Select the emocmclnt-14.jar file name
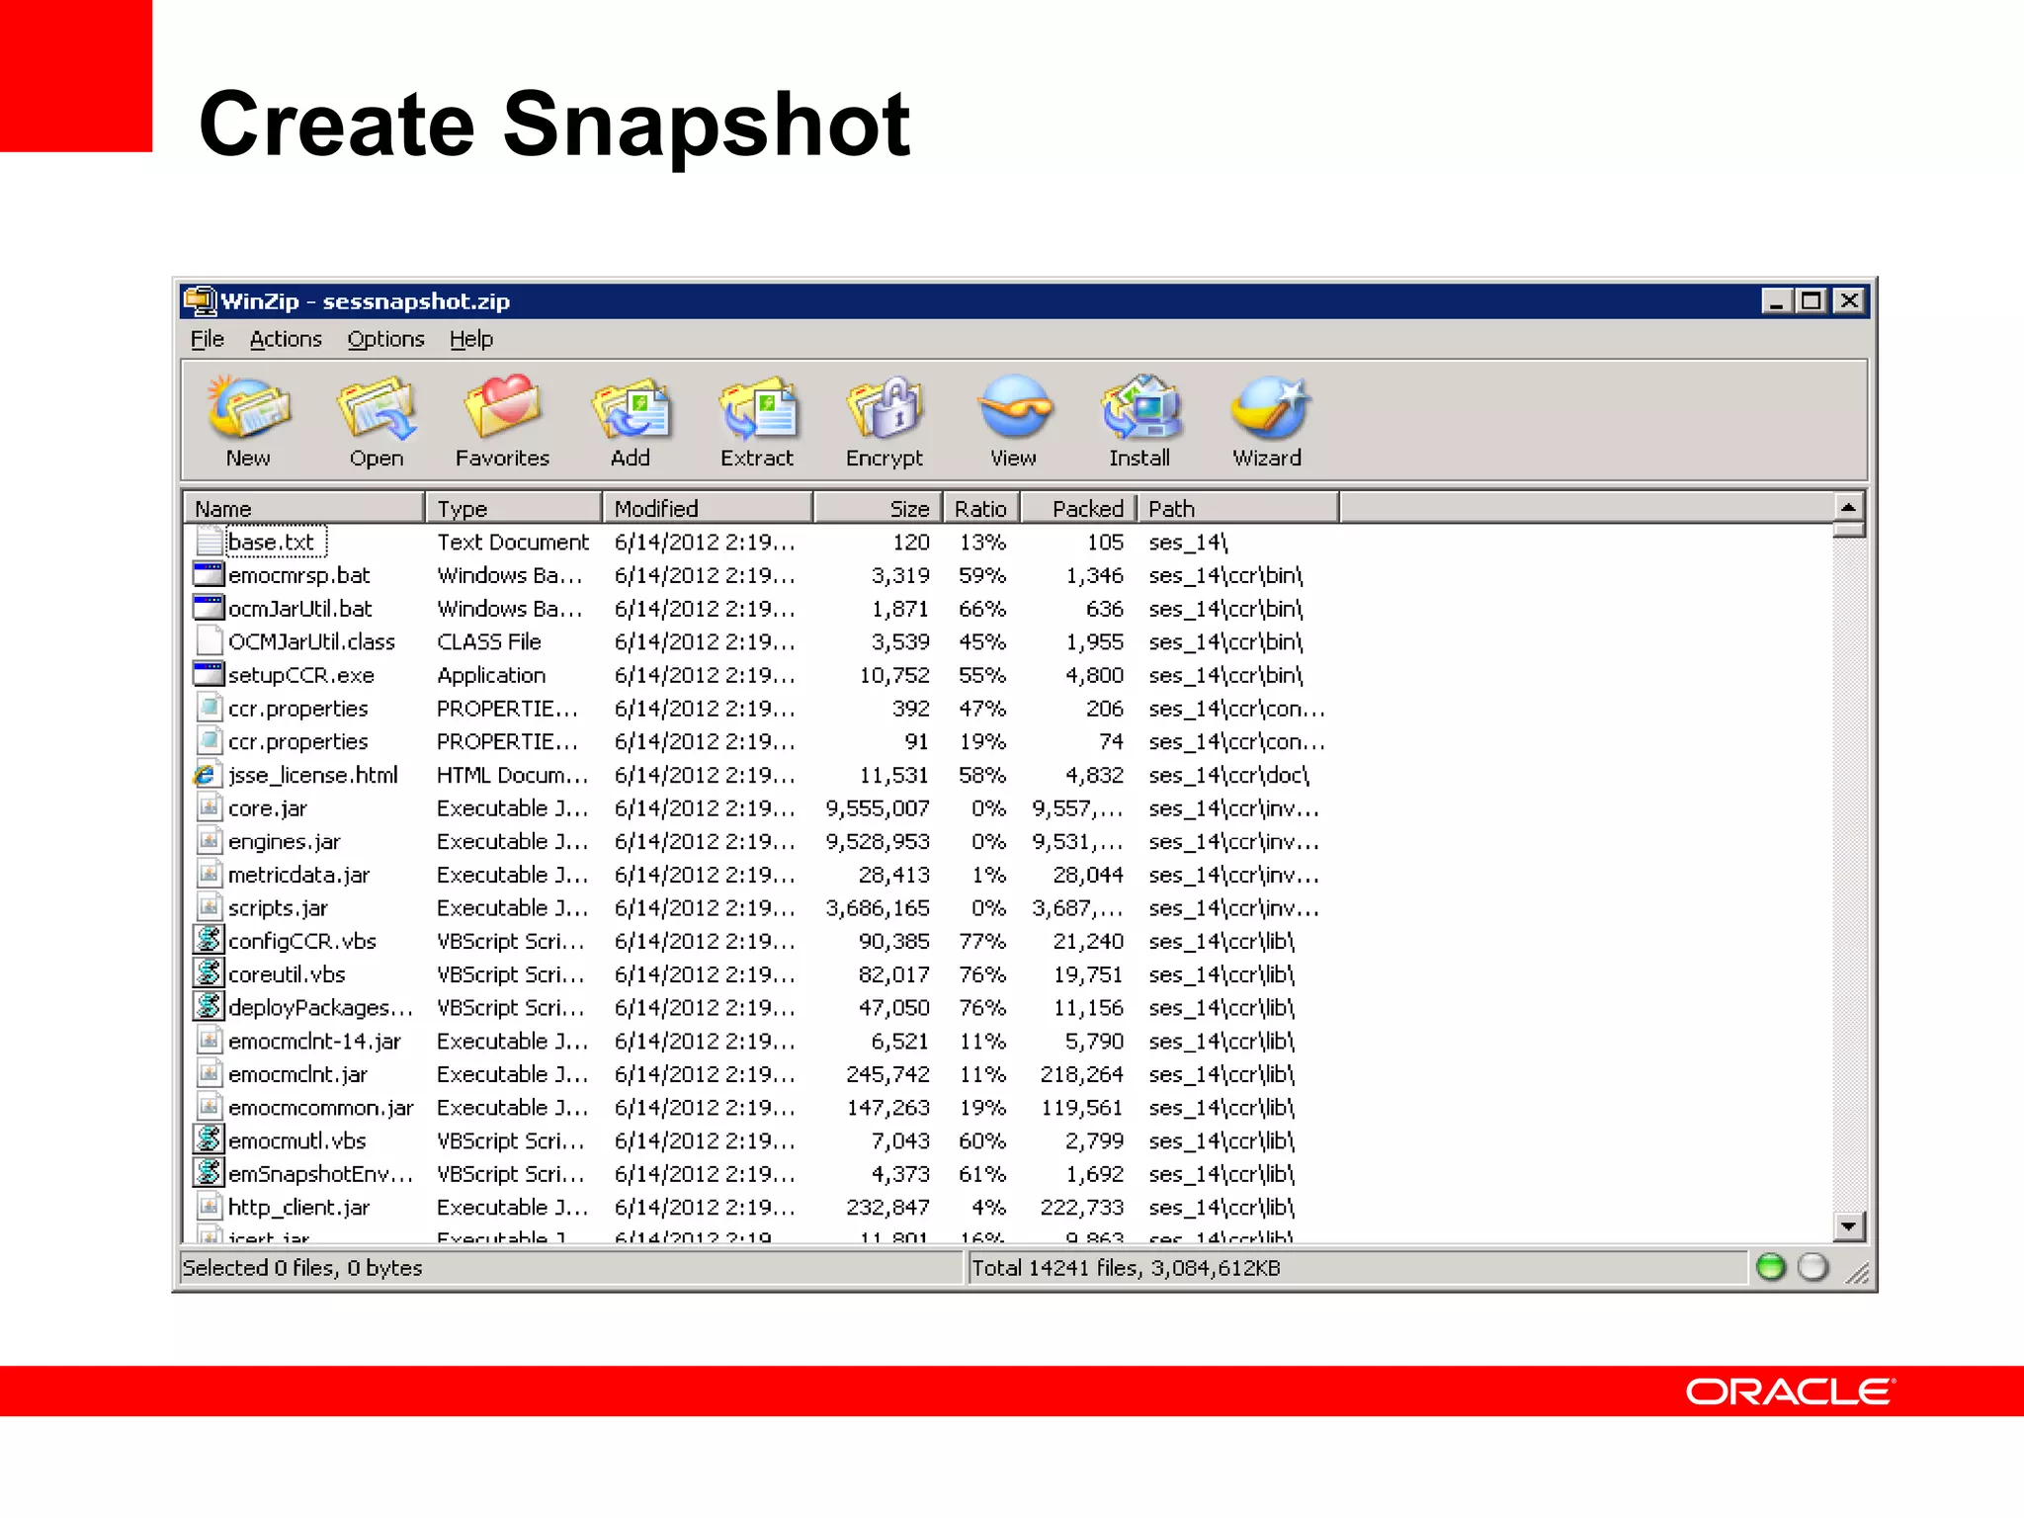Viewport: 2024px width, 1518px height. click(x=314, y=1041)
